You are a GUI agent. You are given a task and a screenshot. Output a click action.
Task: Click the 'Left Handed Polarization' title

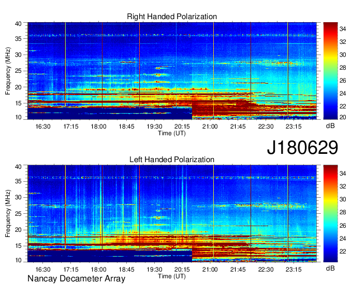pos(172,160)
